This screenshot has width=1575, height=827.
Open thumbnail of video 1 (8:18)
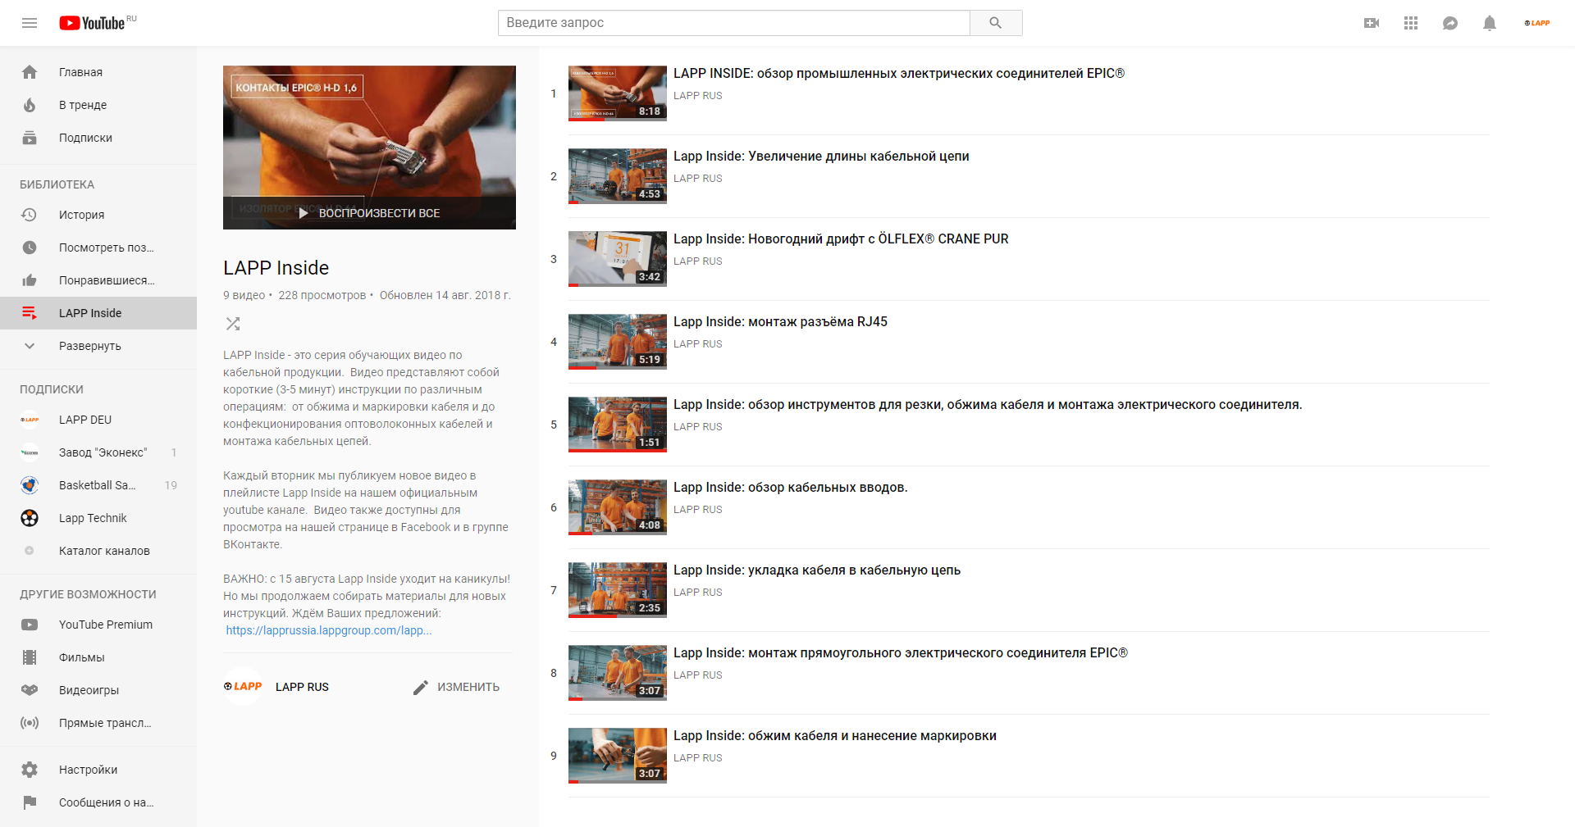[618, 93]
